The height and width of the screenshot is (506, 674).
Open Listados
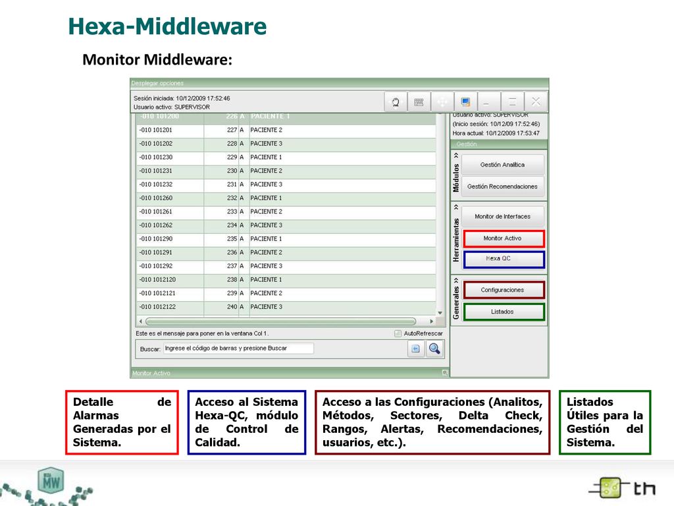(x=504, y=312)
